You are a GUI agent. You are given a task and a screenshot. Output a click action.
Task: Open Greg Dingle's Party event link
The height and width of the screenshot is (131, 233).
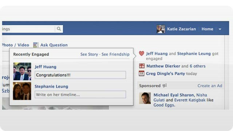pos(166,74)
